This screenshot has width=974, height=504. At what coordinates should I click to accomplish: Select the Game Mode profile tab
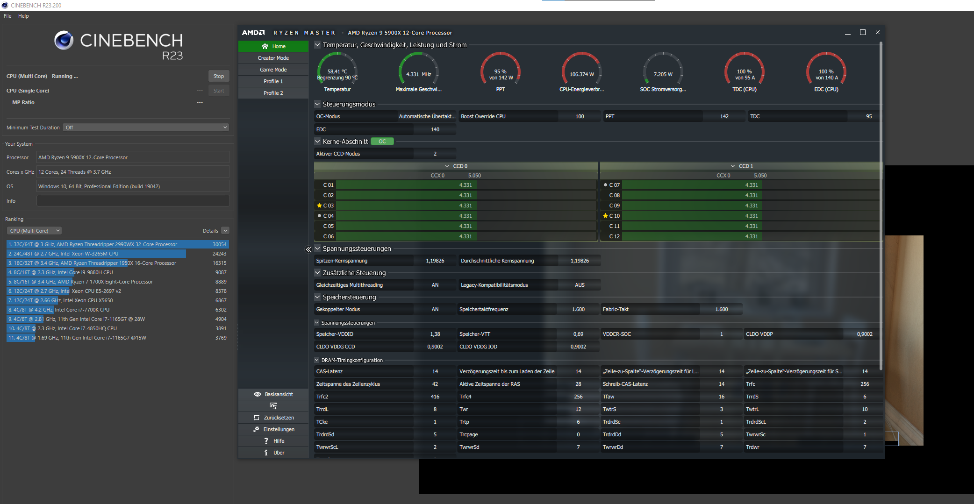[273, 70]
